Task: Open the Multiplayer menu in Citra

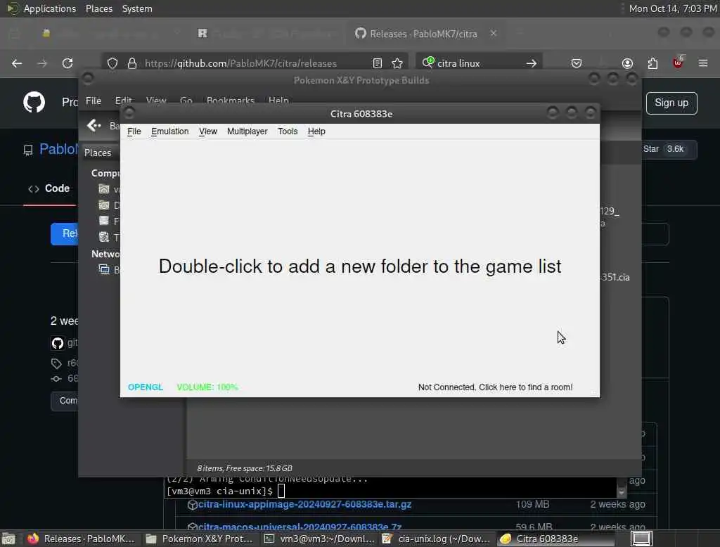Action: (x=247, y=131)
